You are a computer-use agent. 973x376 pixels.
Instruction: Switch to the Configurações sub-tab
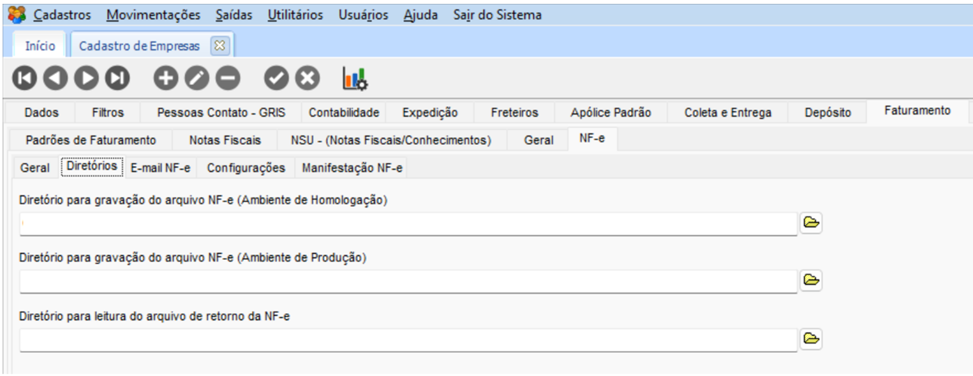click(246, 169)
